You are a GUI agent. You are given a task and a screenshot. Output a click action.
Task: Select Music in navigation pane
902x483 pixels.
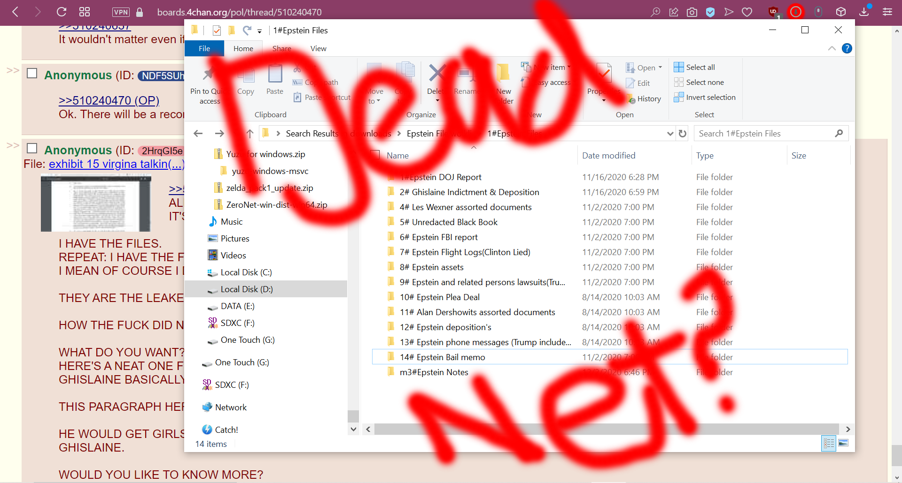click(232, 222)
